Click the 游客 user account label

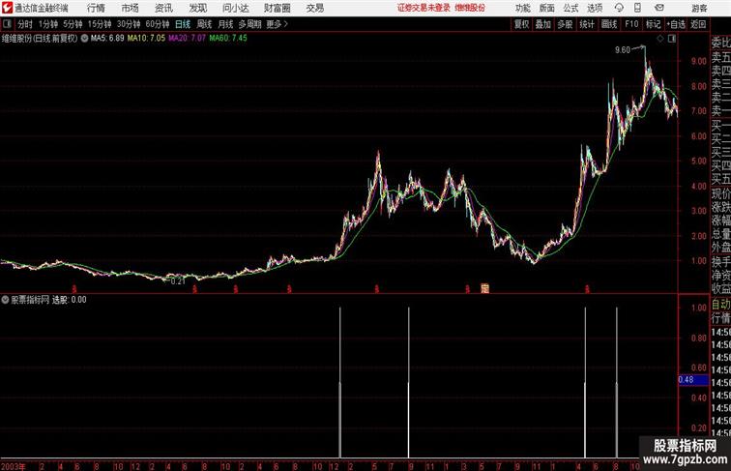[x=699, y=8]
